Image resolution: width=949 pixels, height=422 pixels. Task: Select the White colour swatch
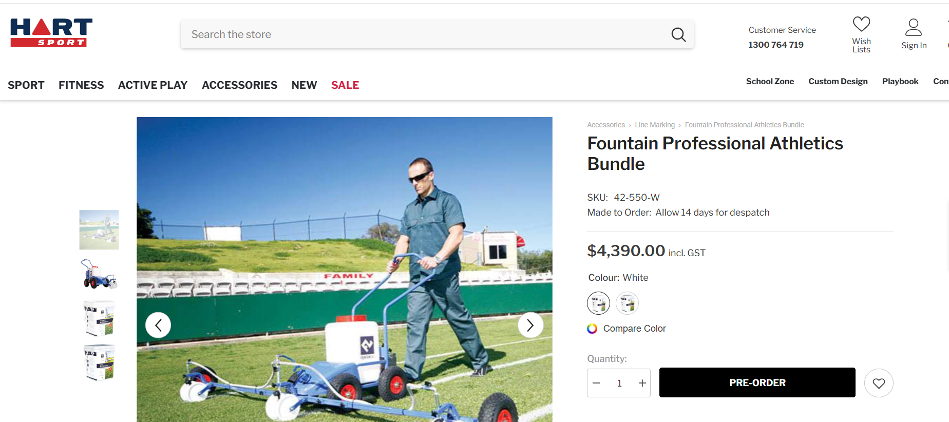(598, 303)
